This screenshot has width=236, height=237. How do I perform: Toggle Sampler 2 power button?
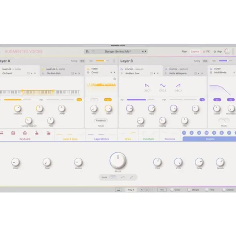pos(43,69)
